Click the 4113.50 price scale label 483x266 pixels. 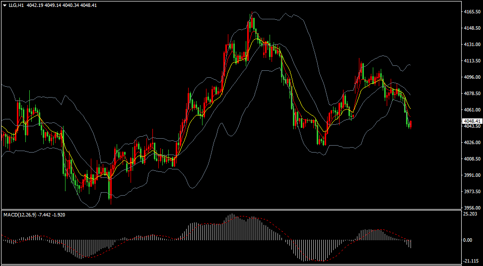click(472, 60)
